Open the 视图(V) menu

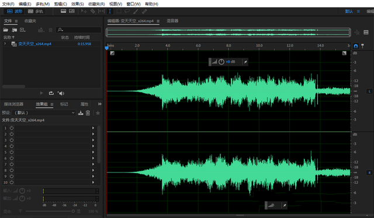tap(116, 4)
